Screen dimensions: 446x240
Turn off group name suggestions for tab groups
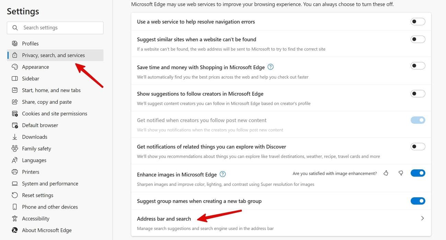[418, 201]
